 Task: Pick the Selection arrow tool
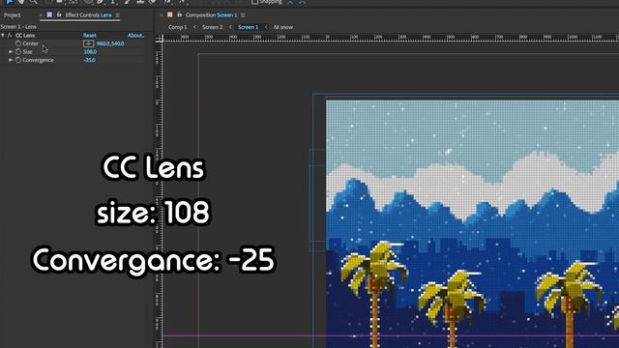(9, 2)
